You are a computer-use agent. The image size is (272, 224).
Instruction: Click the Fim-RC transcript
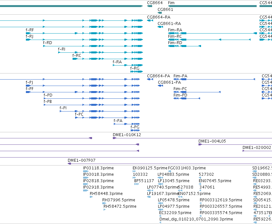[209, 40]
